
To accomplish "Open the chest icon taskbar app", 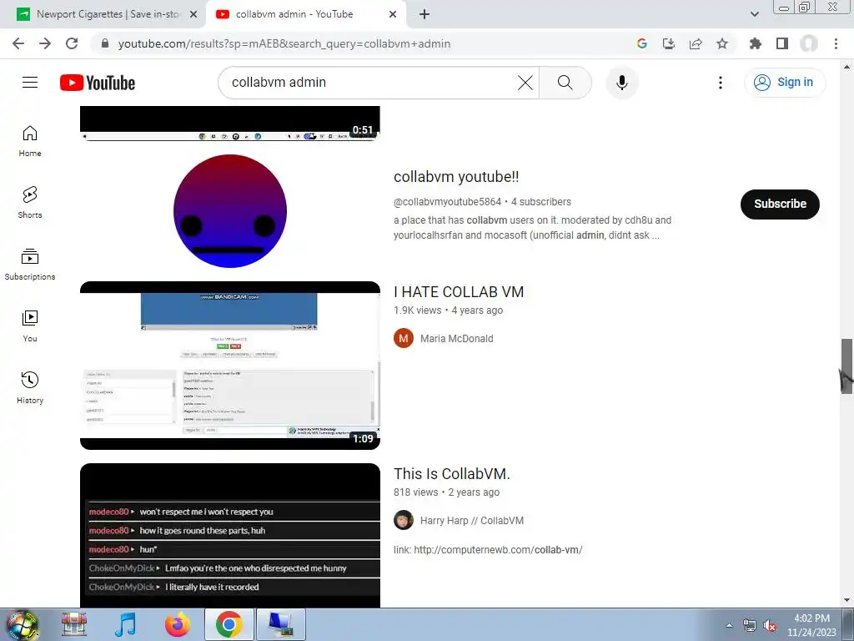I will click(74, 625).
